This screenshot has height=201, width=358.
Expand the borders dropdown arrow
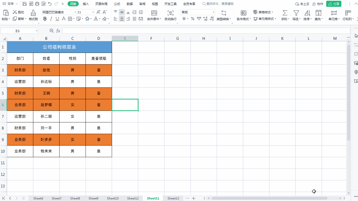tap(73, 19)
